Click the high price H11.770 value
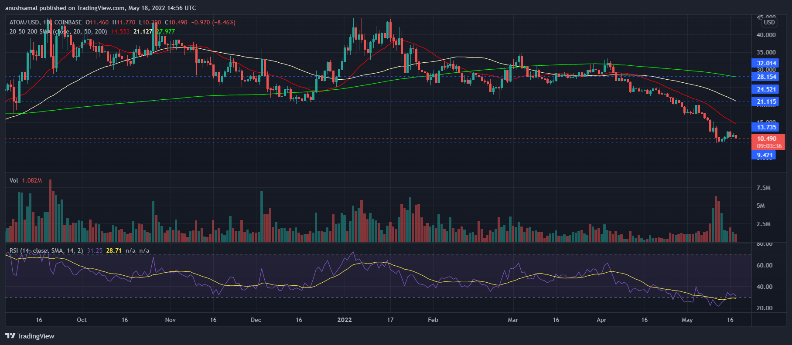792x345 pixels. pyautogui.click(x=124, y=22)
